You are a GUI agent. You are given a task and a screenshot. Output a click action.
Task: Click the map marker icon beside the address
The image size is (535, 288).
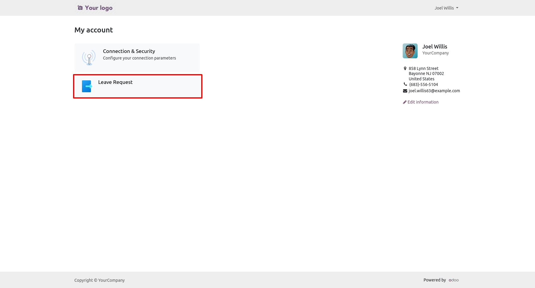coord(405,68)
